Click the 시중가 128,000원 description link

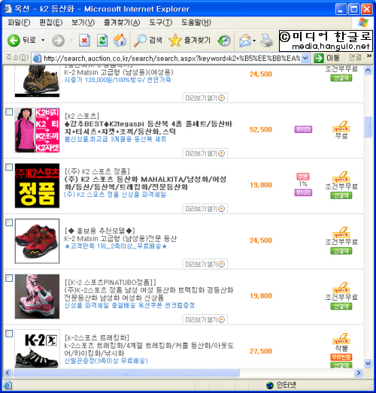point(117,80)
